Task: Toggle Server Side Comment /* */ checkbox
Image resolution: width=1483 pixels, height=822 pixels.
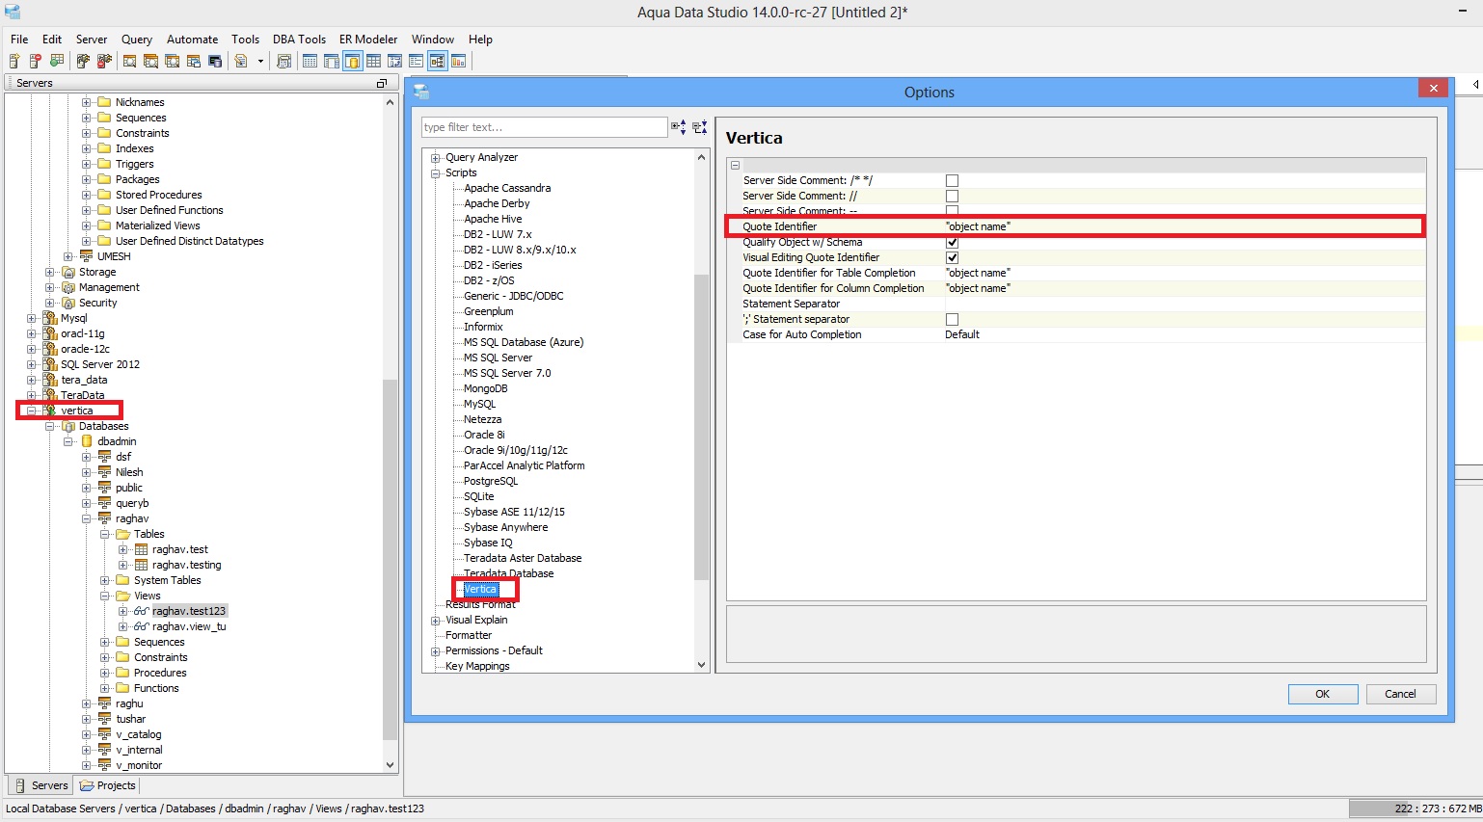Action: (x=952, y=180)
